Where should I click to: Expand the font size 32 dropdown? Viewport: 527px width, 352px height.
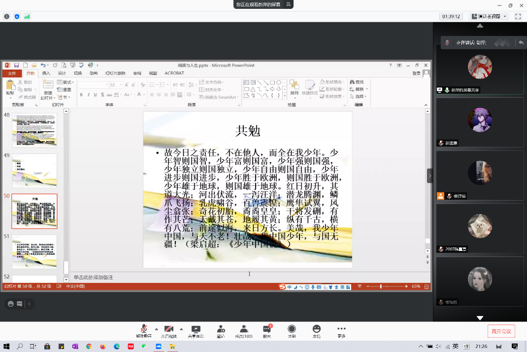120,85
